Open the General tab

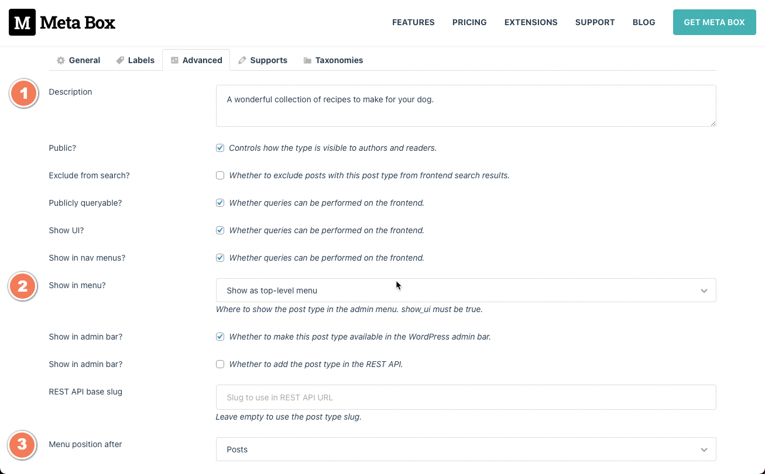[78, 60]
